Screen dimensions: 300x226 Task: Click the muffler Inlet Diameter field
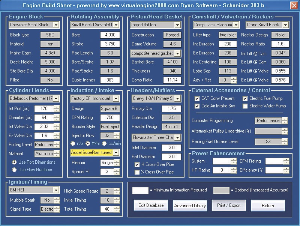coord(172,148)
